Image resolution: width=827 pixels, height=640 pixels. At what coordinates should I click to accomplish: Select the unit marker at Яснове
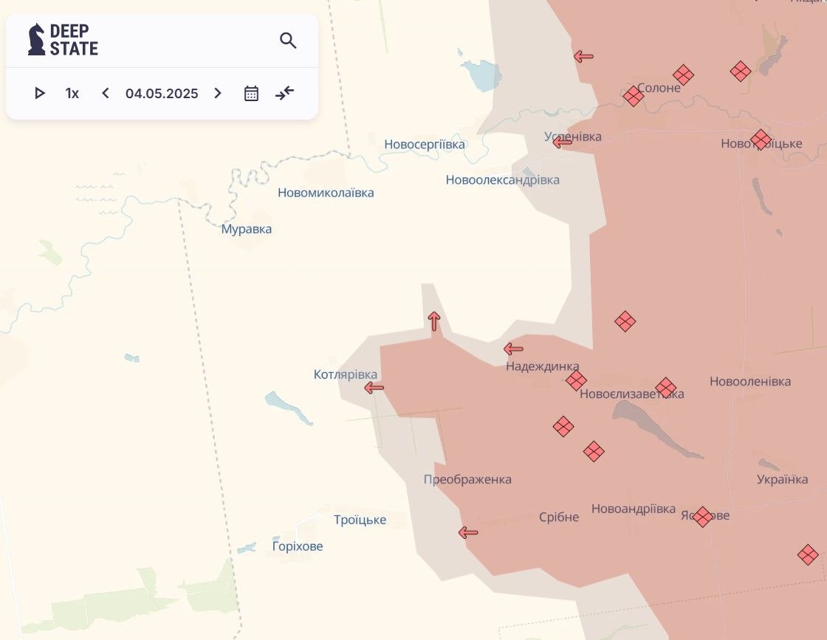(x=702, y=517)
